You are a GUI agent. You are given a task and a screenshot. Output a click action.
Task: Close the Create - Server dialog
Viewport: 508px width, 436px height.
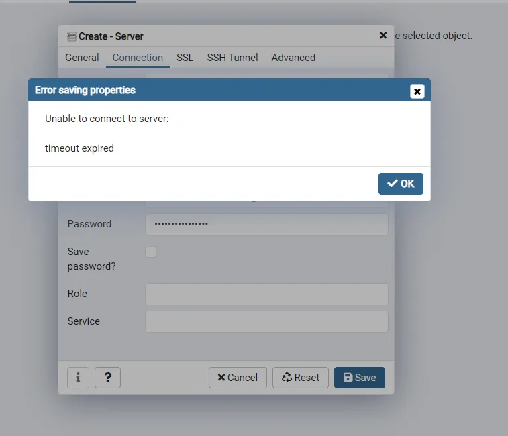click(x=383, y=35)
